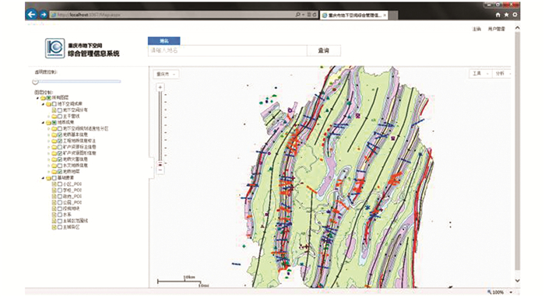Click the map panel collapse handle
Screen dimensions: 545x297
(x=152, y=168)
